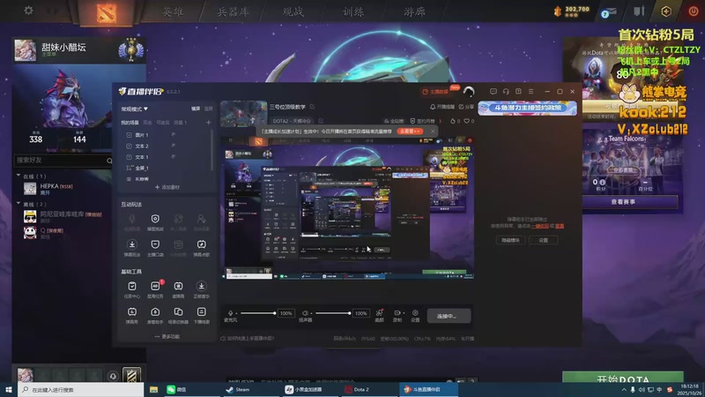The height and width of the screenshot is (397, 705).
Task: Open the 弹幕秀 tool in 基础工具
Action: coord(131,315)
